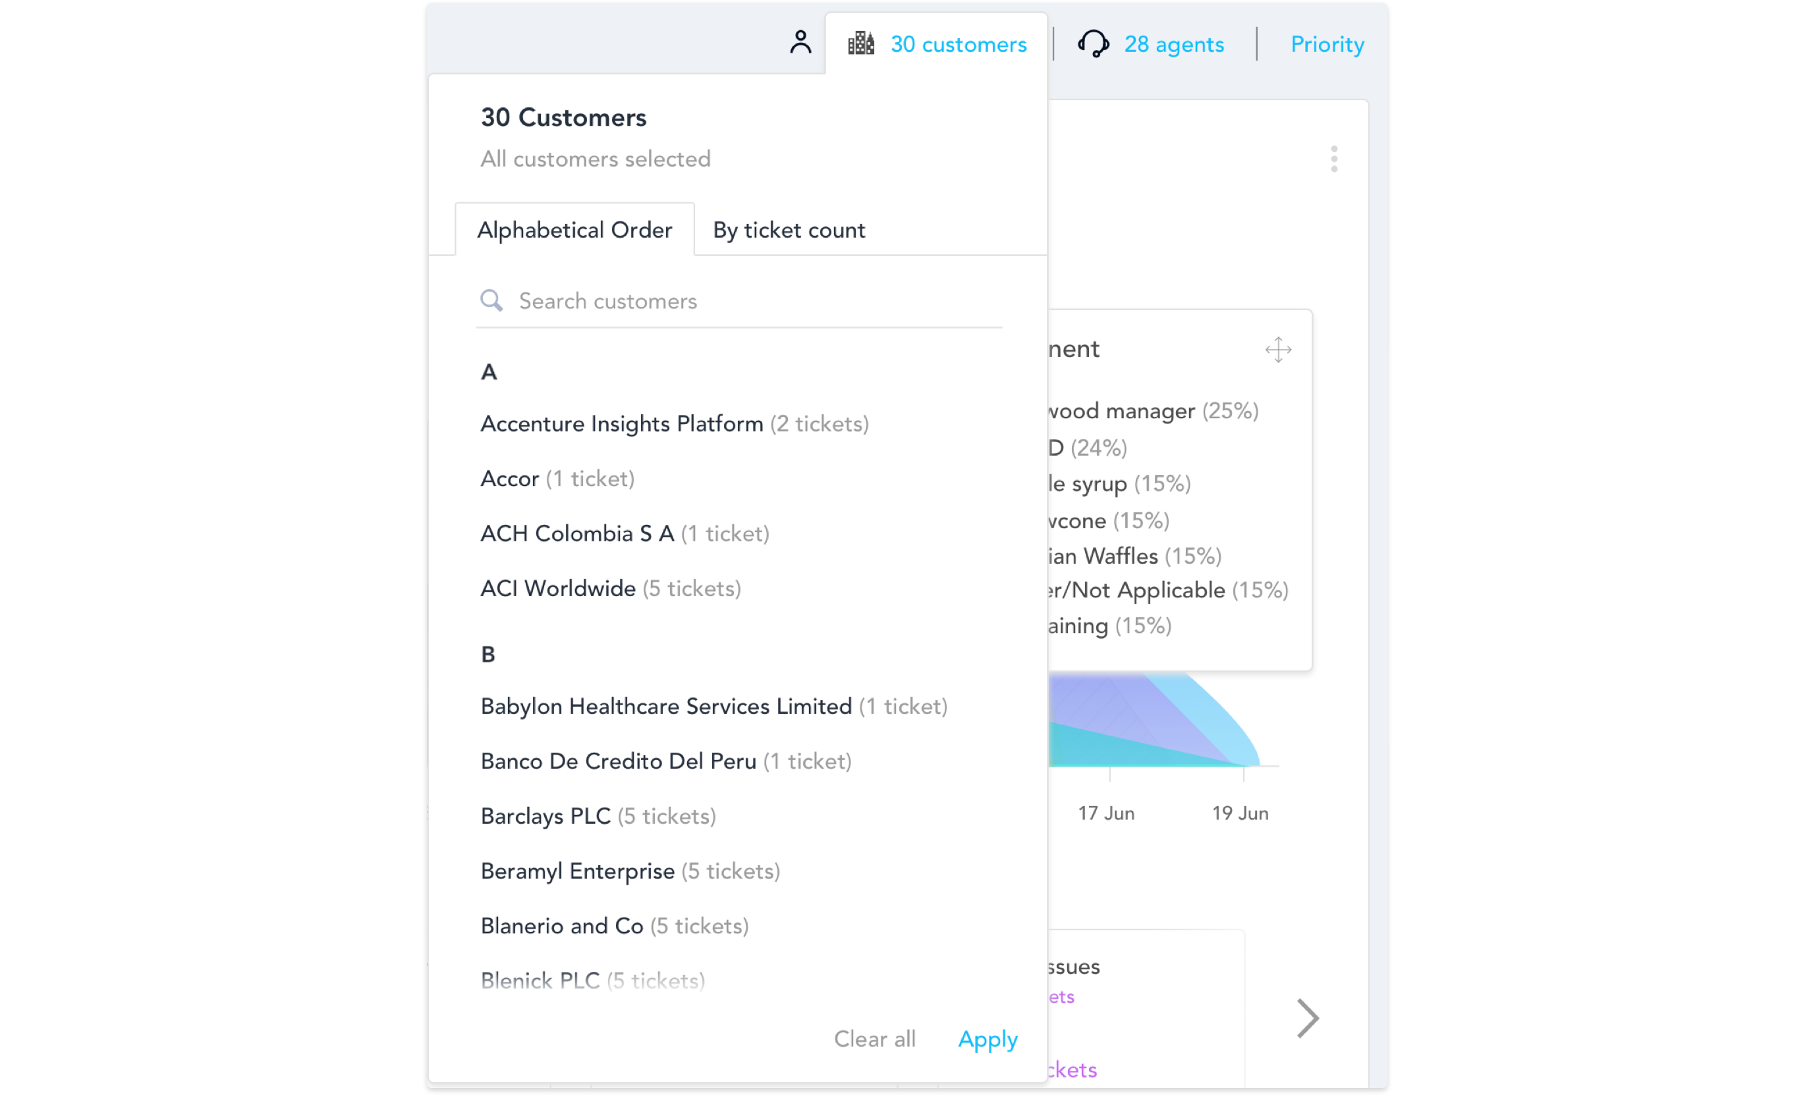This screenshot has width=1813, height=1096.
Task: Open the 30 customers filter dropdown
Action: tap(958, 44)
